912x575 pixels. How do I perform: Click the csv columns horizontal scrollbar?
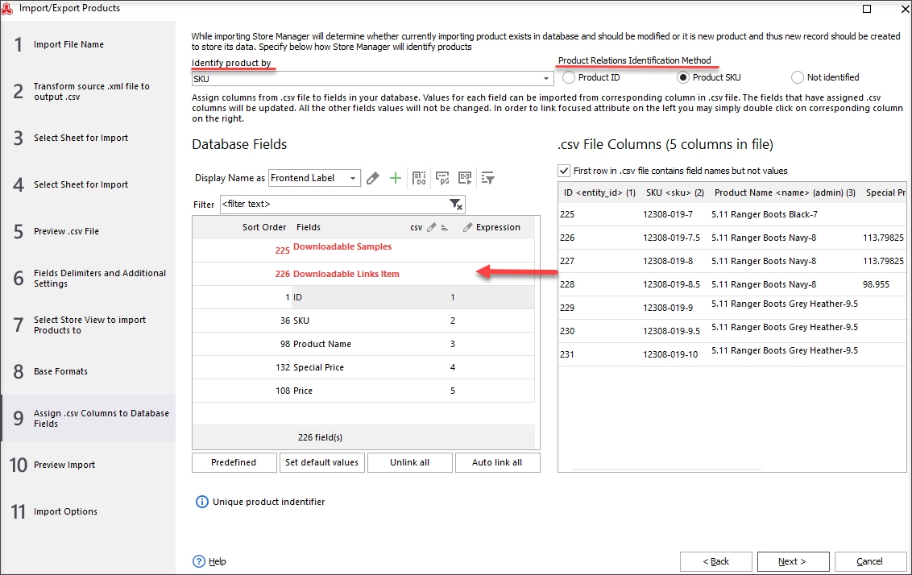pos(666,470)
